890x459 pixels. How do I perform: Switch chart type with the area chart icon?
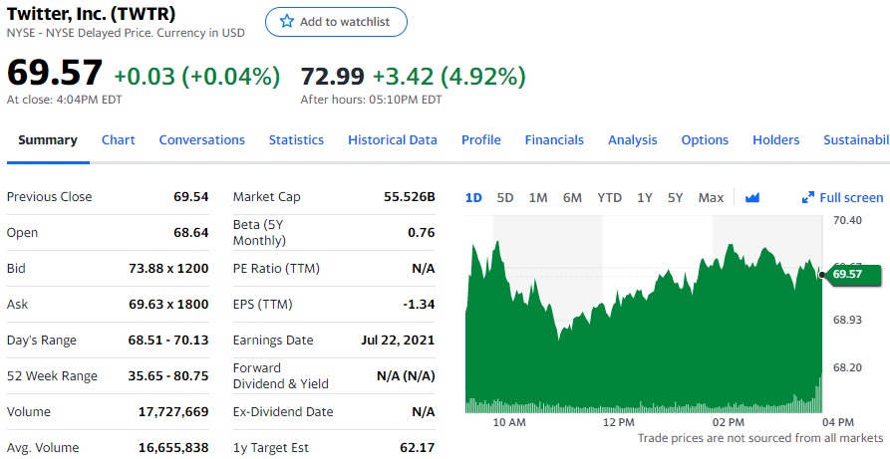point(752,197)
